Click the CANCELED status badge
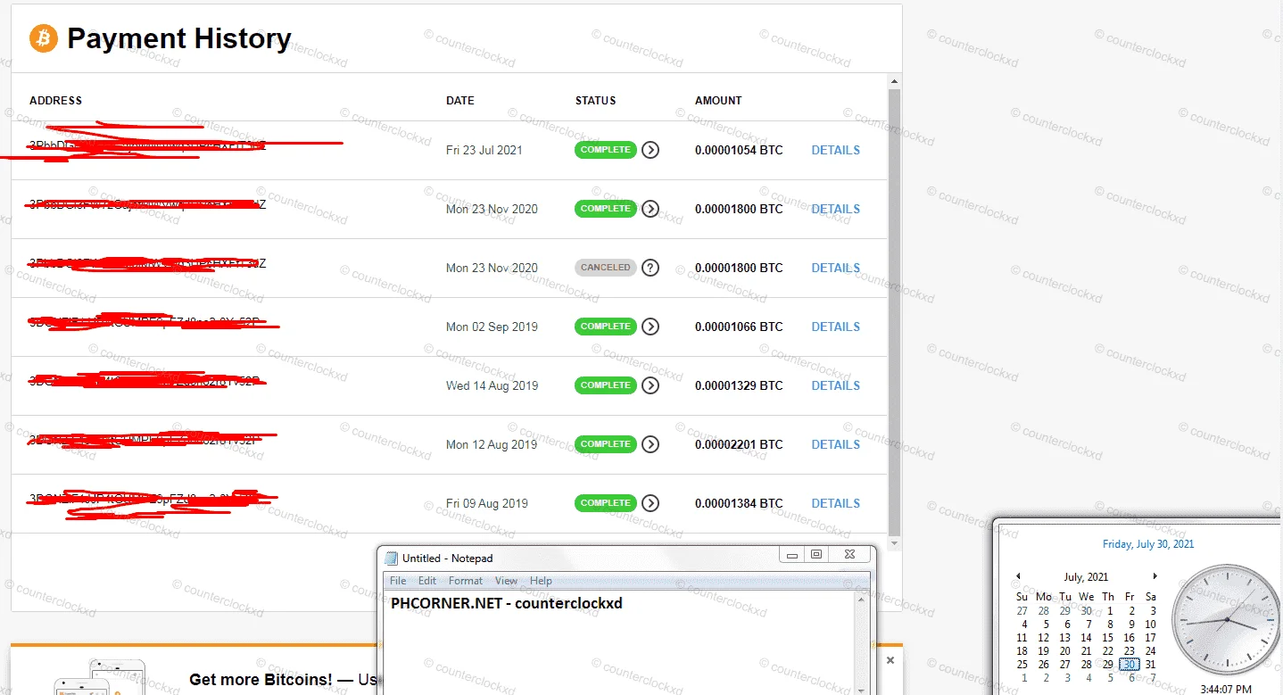 [606, 268]
